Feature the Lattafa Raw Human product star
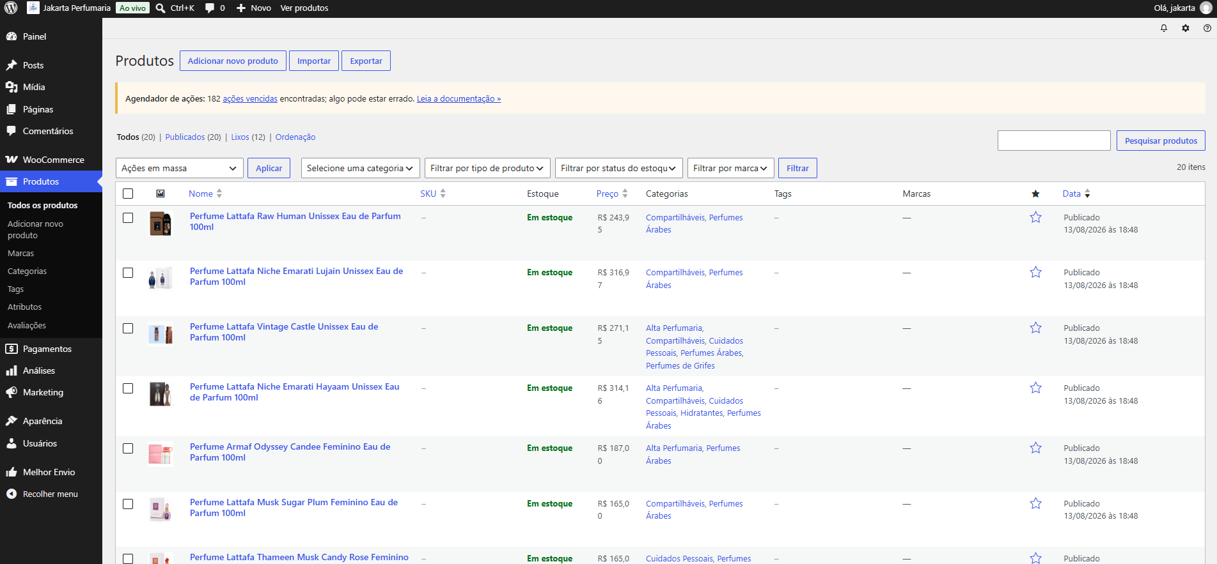Viewport: 1217px width, 564px height. [1036, 217]
